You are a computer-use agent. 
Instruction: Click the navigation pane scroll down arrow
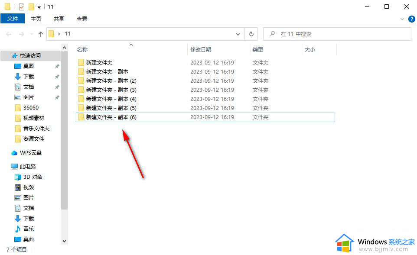coord(64,241)
